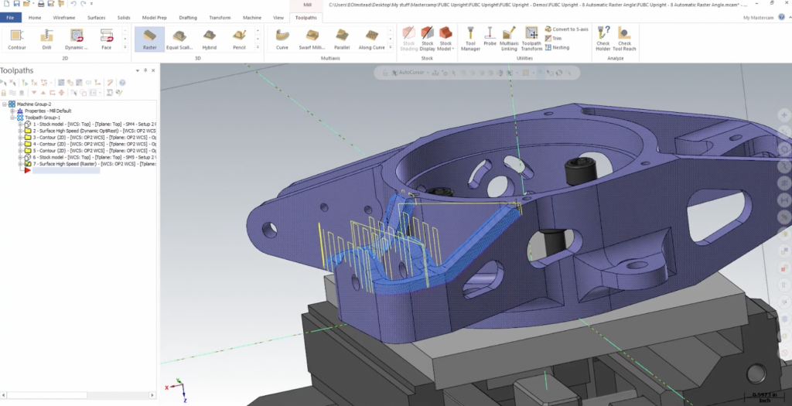
Task: Open the Surfaces ribbon tab
Action: (x=96, y=18)
